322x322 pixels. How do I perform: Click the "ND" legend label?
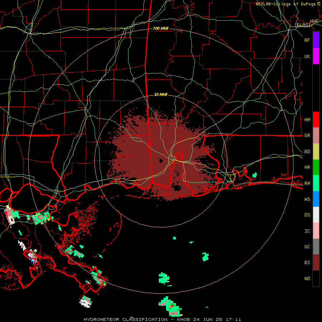point(307,278)
